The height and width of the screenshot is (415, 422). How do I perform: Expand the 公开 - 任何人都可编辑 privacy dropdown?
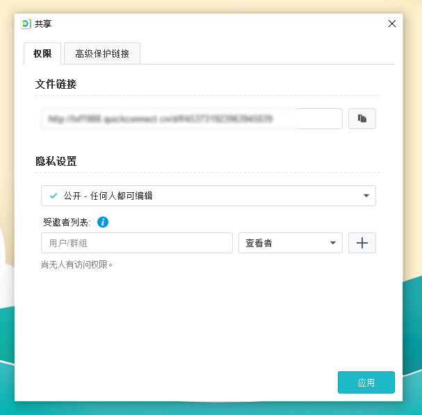[x=209, y=196]
